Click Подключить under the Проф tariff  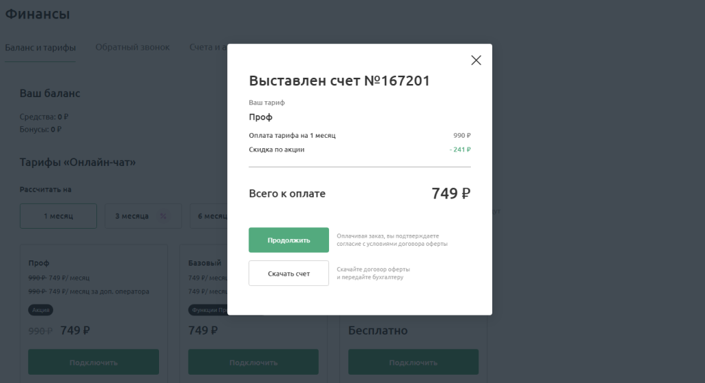pos(94,362)
